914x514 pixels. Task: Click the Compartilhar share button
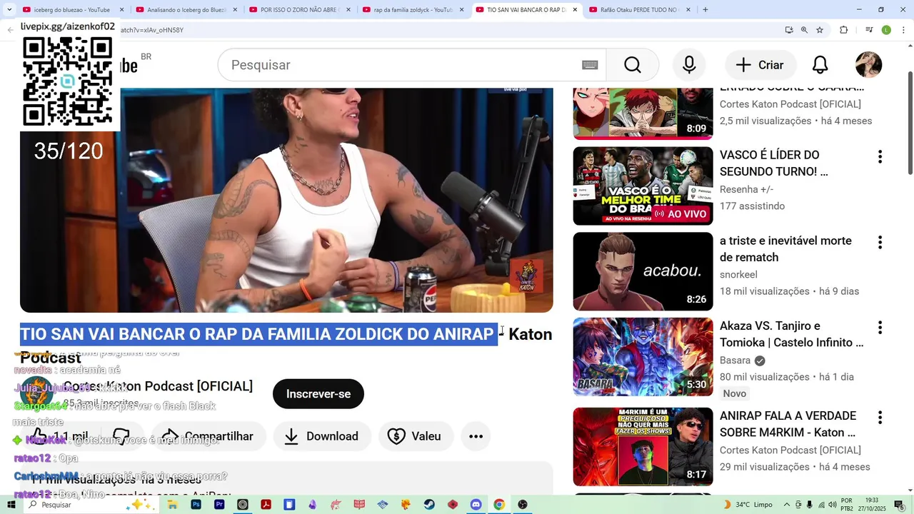[x=208, y=436]
